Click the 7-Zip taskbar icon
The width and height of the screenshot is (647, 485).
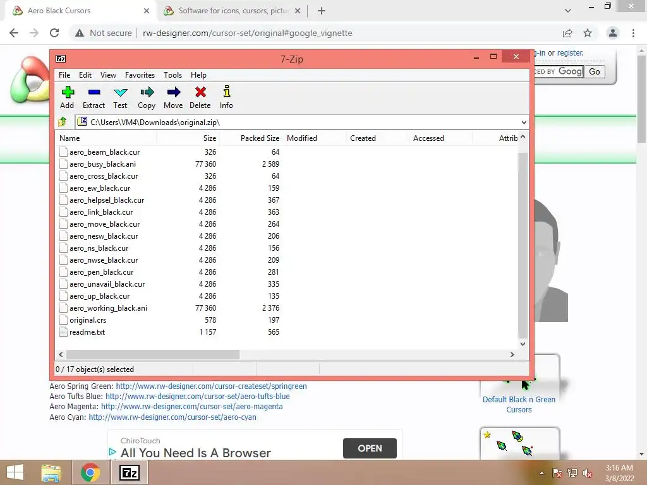click(x=129, y=472)
